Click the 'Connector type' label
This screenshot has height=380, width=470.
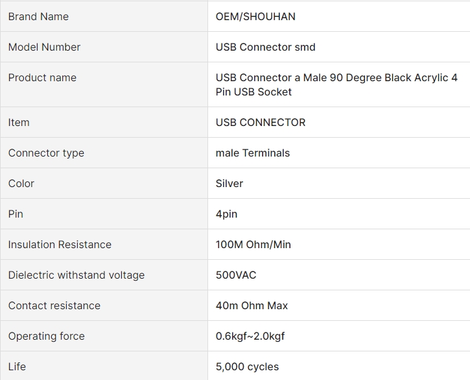tap(46, 153)
